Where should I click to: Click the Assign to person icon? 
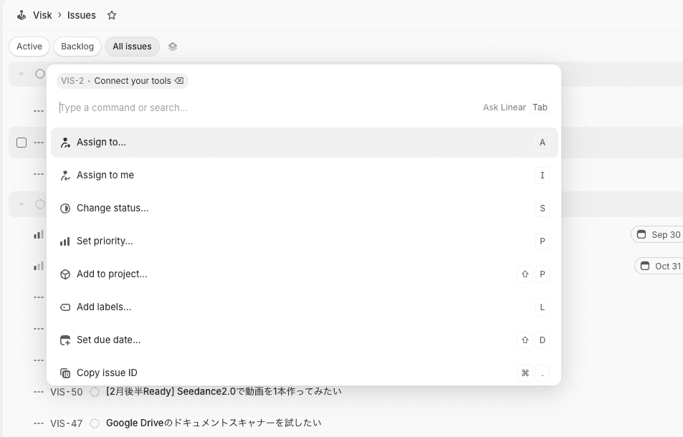65,143
